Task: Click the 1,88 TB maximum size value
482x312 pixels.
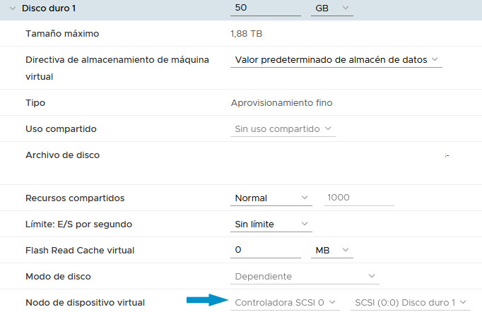Action: [x=246, y=33]
